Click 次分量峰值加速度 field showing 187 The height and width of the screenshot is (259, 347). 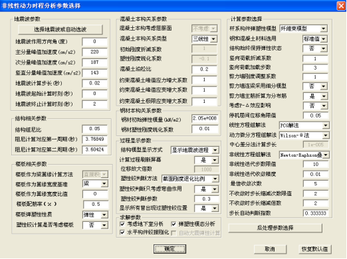[94, 62]
